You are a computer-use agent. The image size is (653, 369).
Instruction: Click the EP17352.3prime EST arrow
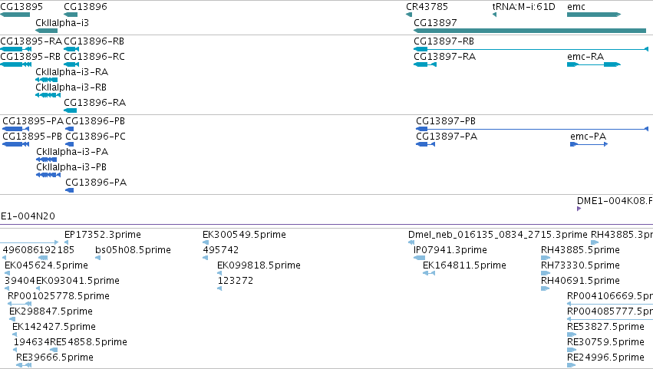click(66, 242)
